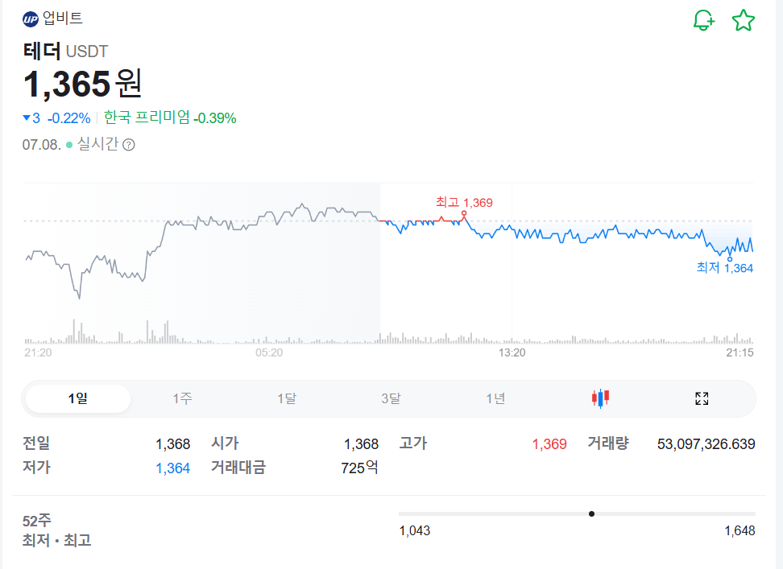Click the 저가 value 1,364

172,467
